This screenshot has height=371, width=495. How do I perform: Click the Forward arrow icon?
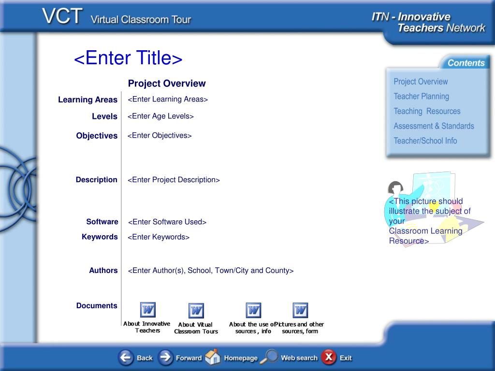(165, 357)
